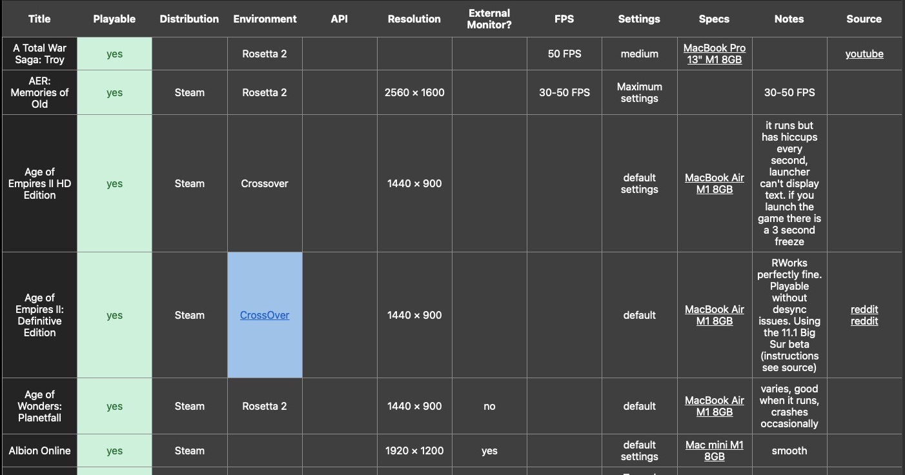
Task: Select the Title column header
Action: [x=39, y=19]
